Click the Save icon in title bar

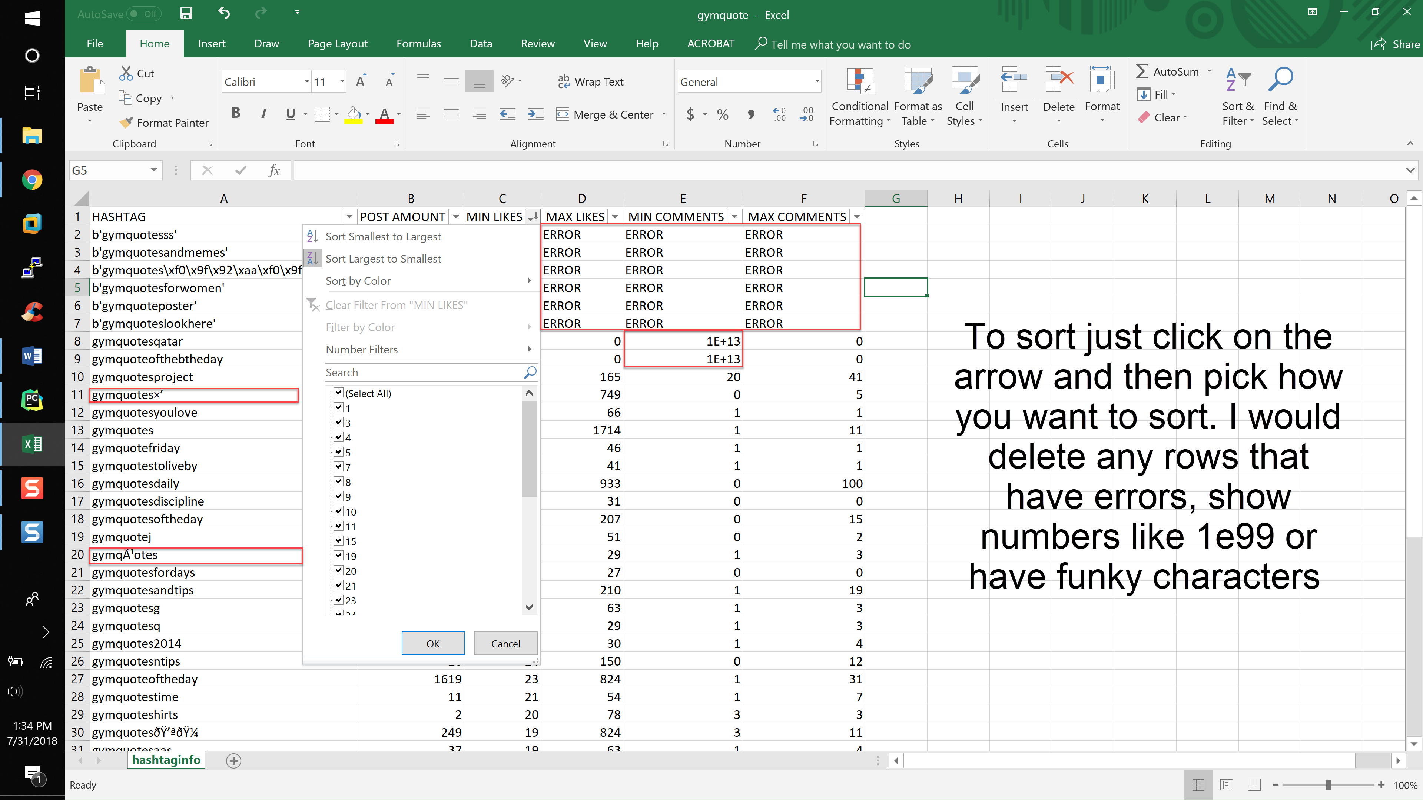pyautogui.click(x=186, y=13)
